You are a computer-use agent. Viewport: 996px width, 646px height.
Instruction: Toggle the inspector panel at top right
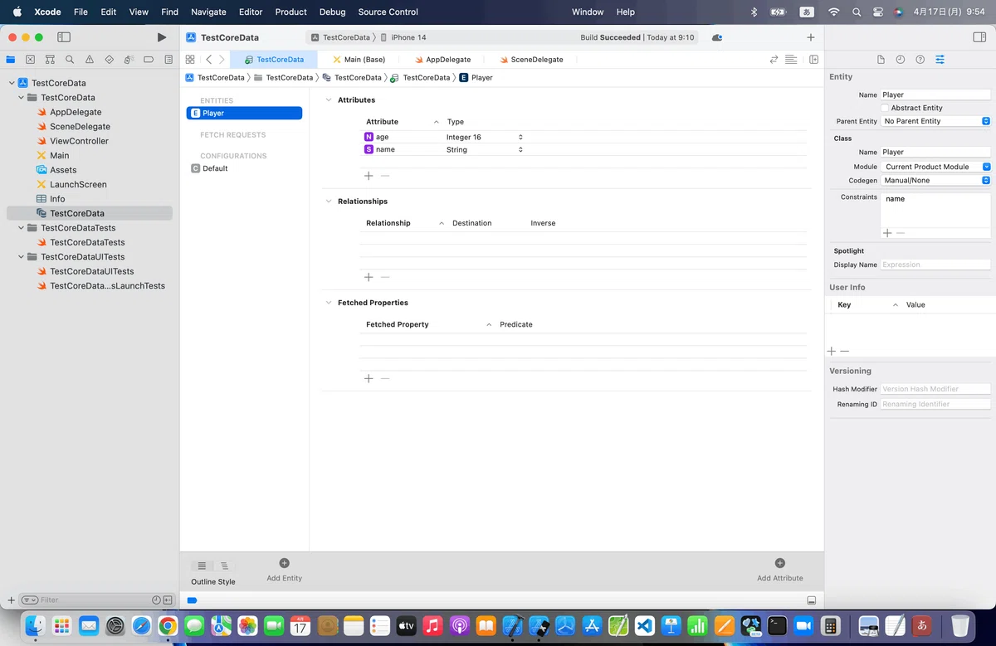tap(979, 37)
